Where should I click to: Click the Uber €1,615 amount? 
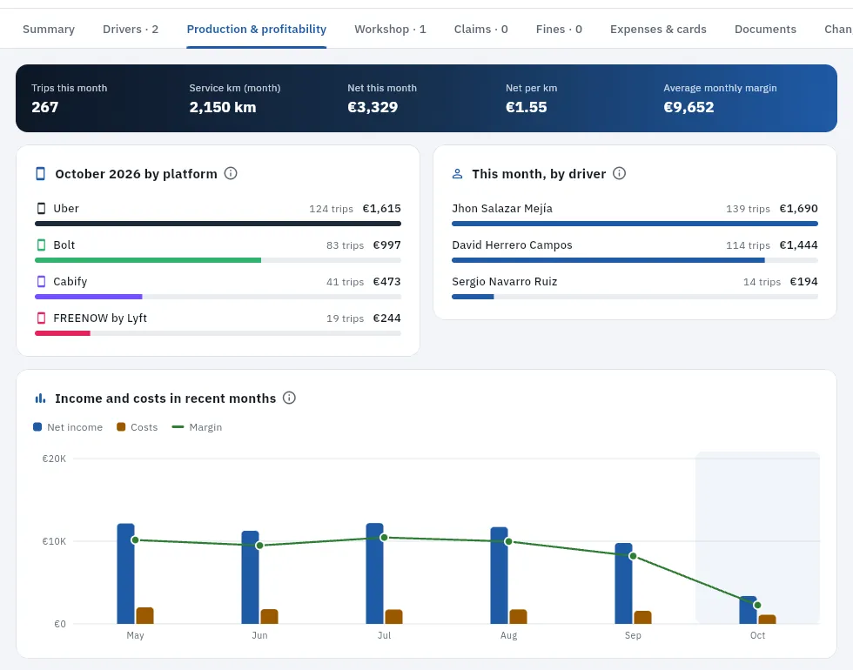382,208
